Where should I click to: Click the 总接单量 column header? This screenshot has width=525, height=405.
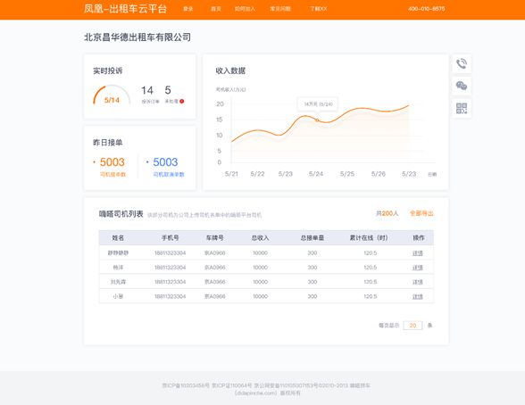click(312, 238)
